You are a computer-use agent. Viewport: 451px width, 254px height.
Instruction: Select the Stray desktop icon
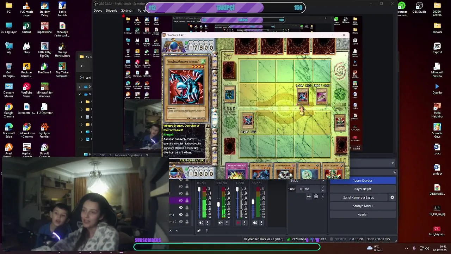click(x=26, y=48)
